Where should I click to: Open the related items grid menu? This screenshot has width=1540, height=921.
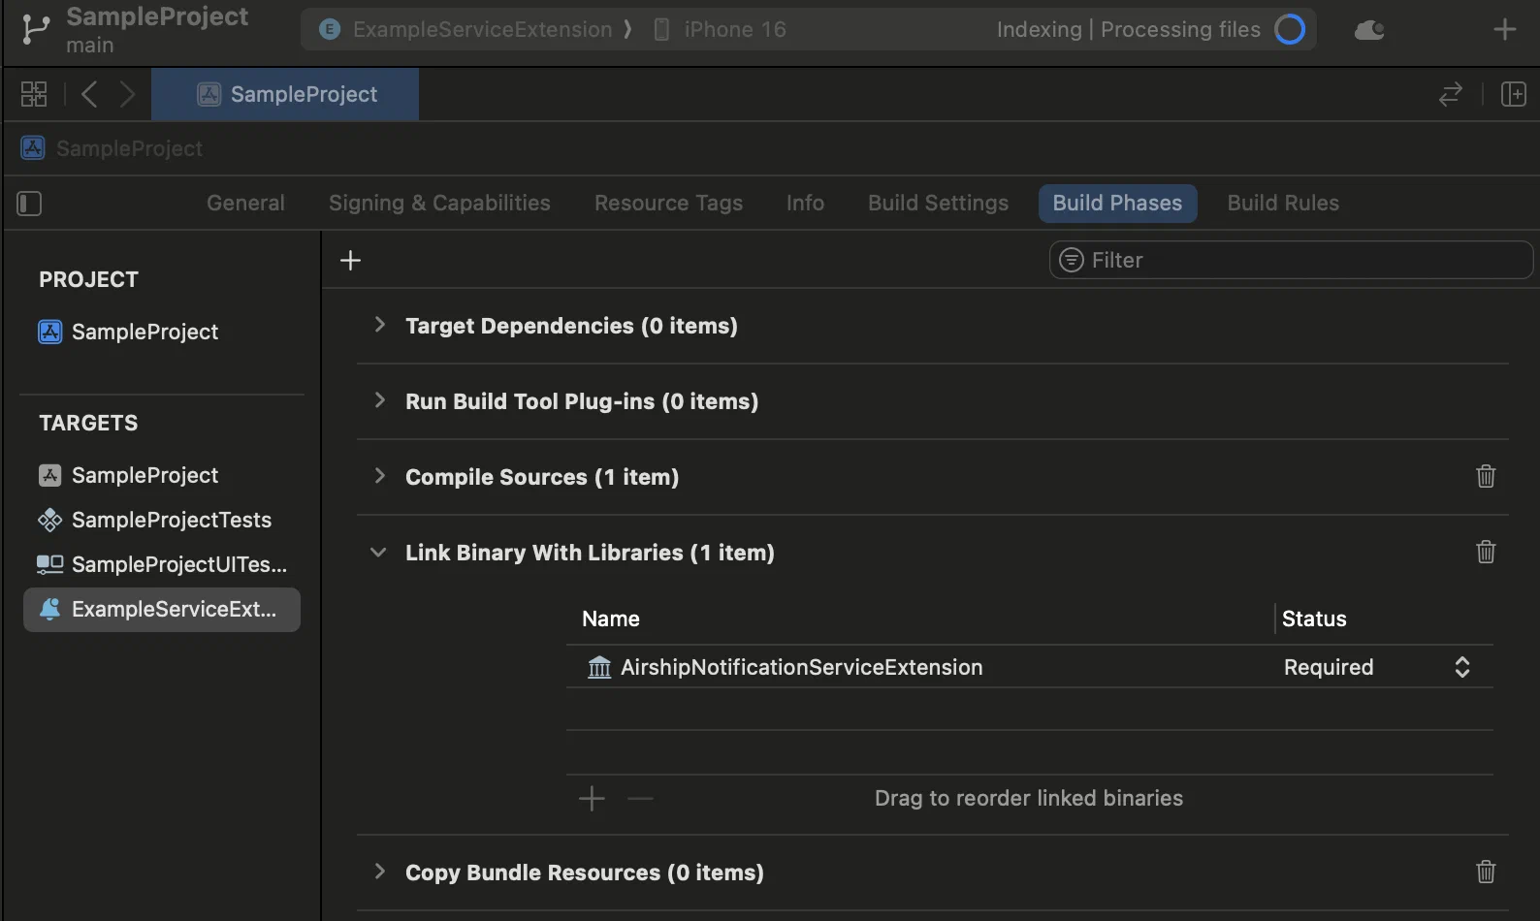pyautogui.click(x=34, y=94)
